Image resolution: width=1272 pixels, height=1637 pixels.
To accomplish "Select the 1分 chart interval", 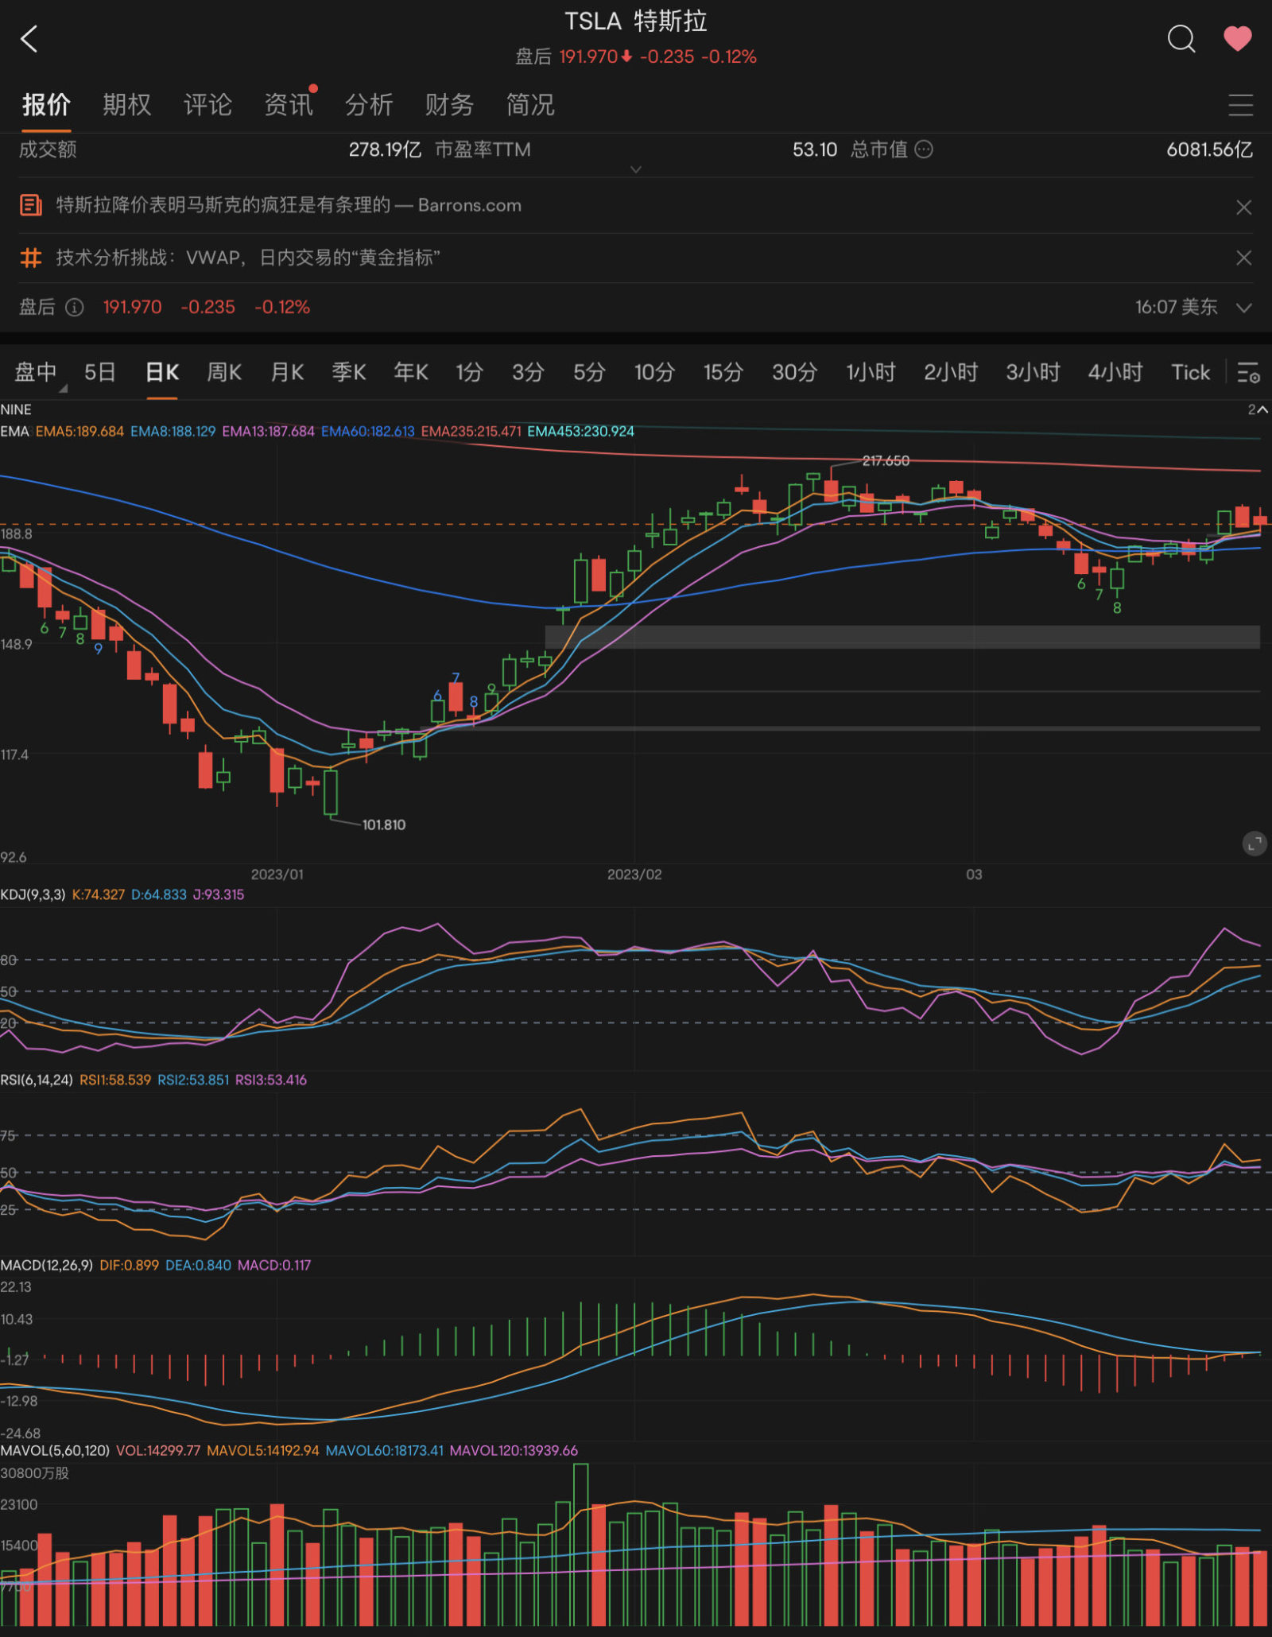I will coord(469,372).
